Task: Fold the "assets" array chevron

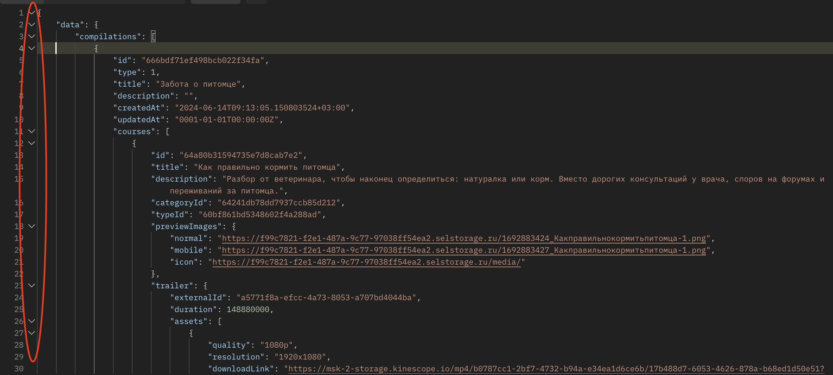Action: pos(32,321)
